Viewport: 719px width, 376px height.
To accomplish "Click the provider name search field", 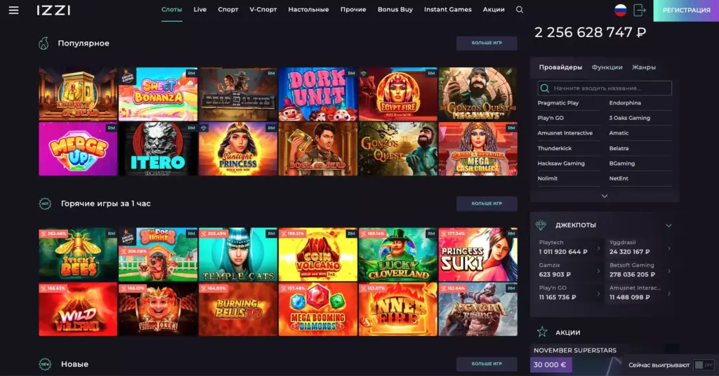I will coord(605,88).
